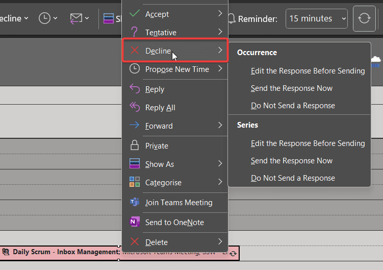Click the recurrence sync button beside Reminder
Screen dimensions: 383x270
pos(364,18)
